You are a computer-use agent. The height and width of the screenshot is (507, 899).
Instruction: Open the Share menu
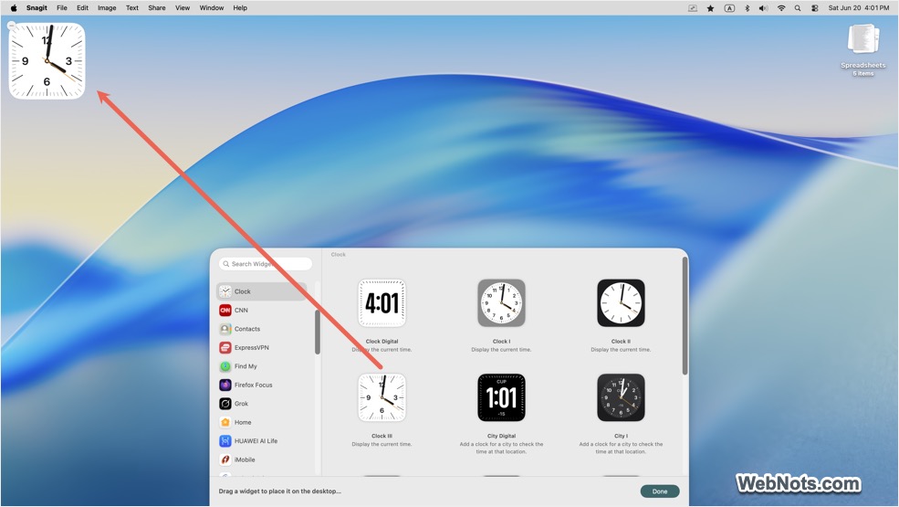[x=156, y=8]
